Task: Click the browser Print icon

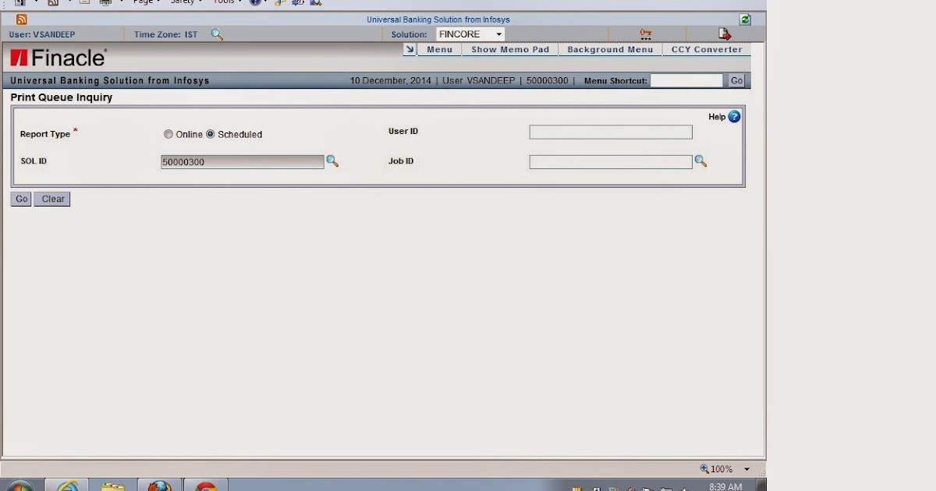Action: (x=105, y=2)
